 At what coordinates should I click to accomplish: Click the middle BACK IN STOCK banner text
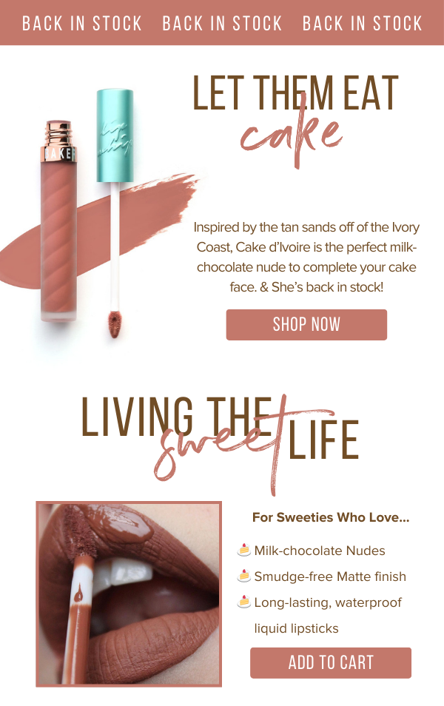pyautogui.click(x=222, y=24)
